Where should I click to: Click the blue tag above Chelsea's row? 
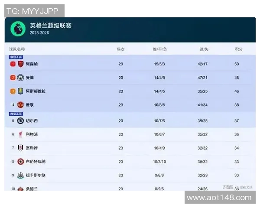pyautogui.click(x=16, y=114)
